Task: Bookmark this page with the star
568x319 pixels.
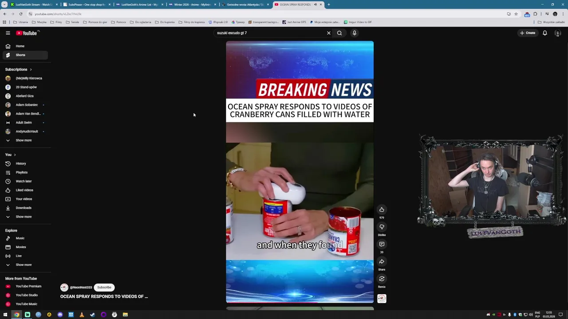Action: coord(516,14)
